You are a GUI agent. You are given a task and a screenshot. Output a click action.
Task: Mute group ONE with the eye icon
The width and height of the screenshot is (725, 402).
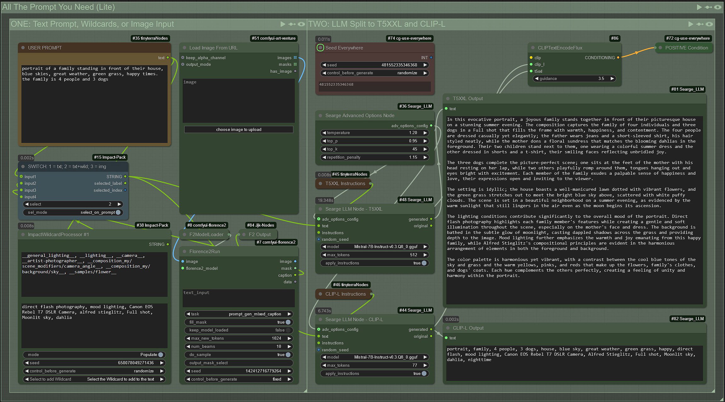(301, 24)
